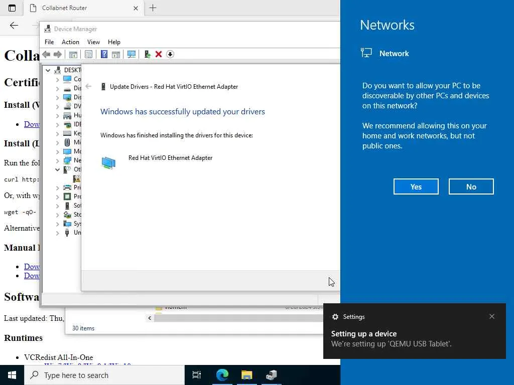Click the Forward arrow in Device Manager toolbar
The height and width of the screenshot is (385, 514).
pyautogui.click(x=58, y=54)
